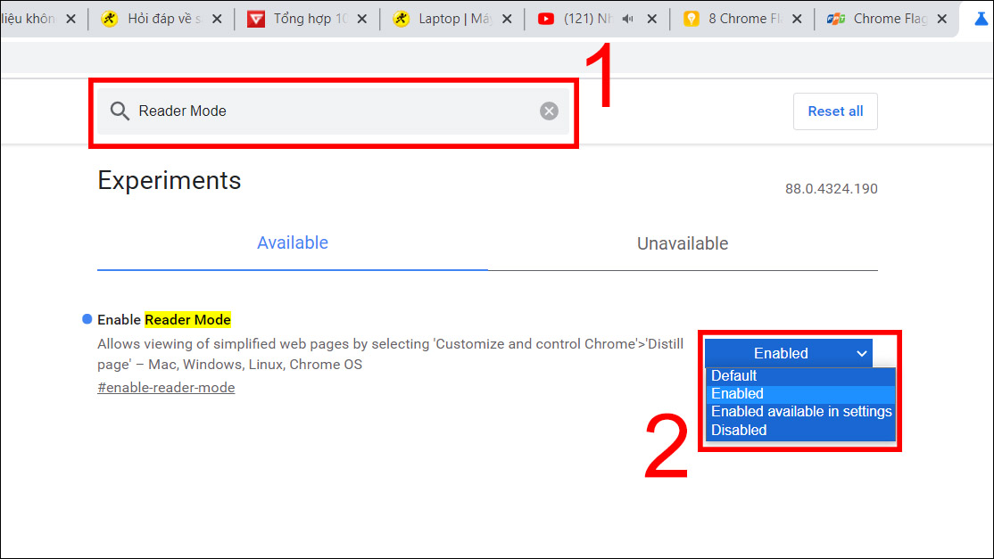Viewport: 994px width, 559px height.
Task: Clear the Reader Mode search using the X icon
Action: click(x=549, y=111)
